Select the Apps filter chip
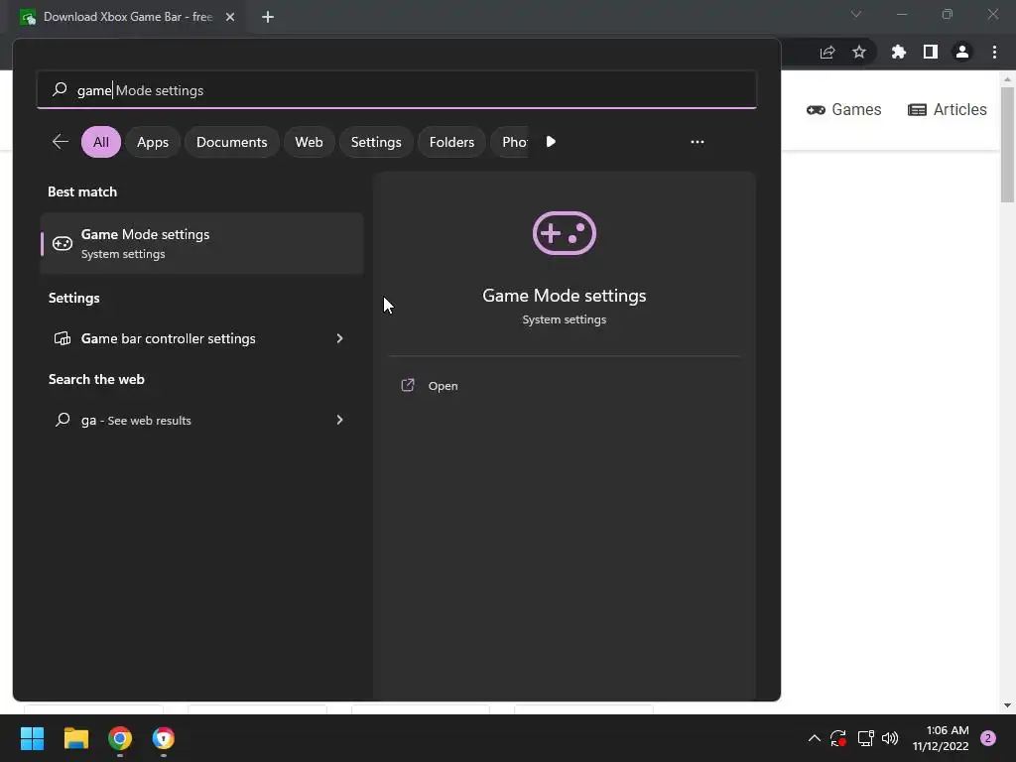This screenshot has height=762, width=1016. 152,142
